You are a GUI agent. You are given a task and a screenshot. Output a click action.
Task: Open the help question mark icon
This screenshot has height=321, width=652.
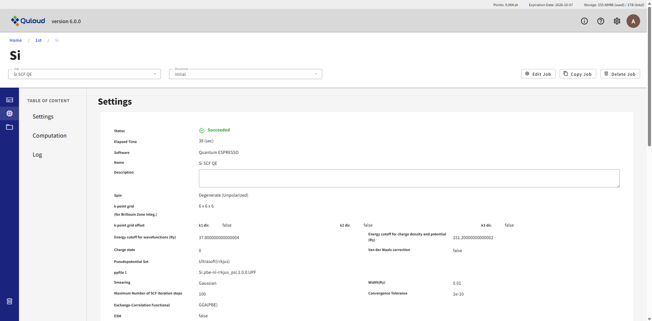pos(600,21)
